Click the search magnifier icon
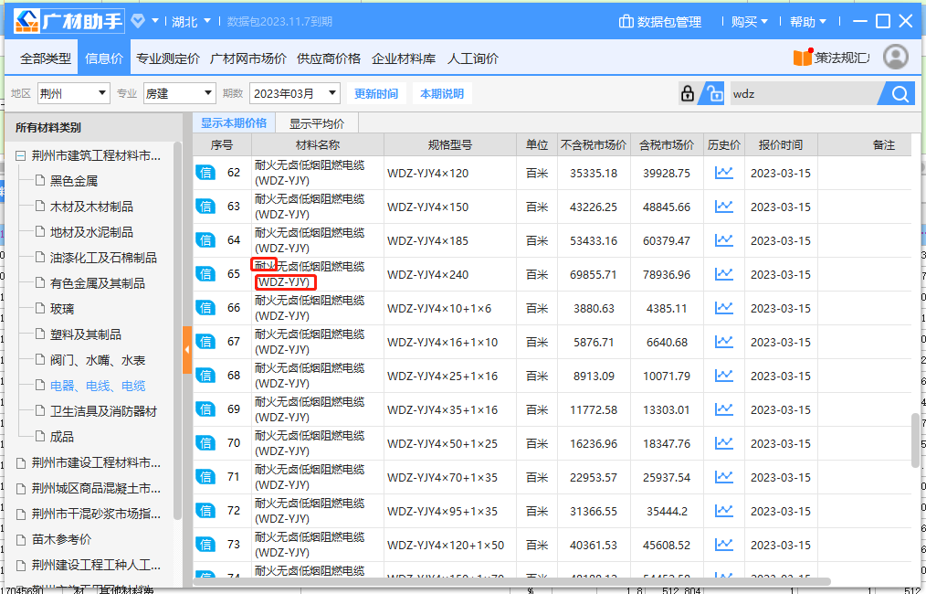The image size is (926, 594). (x=897, y=93)
